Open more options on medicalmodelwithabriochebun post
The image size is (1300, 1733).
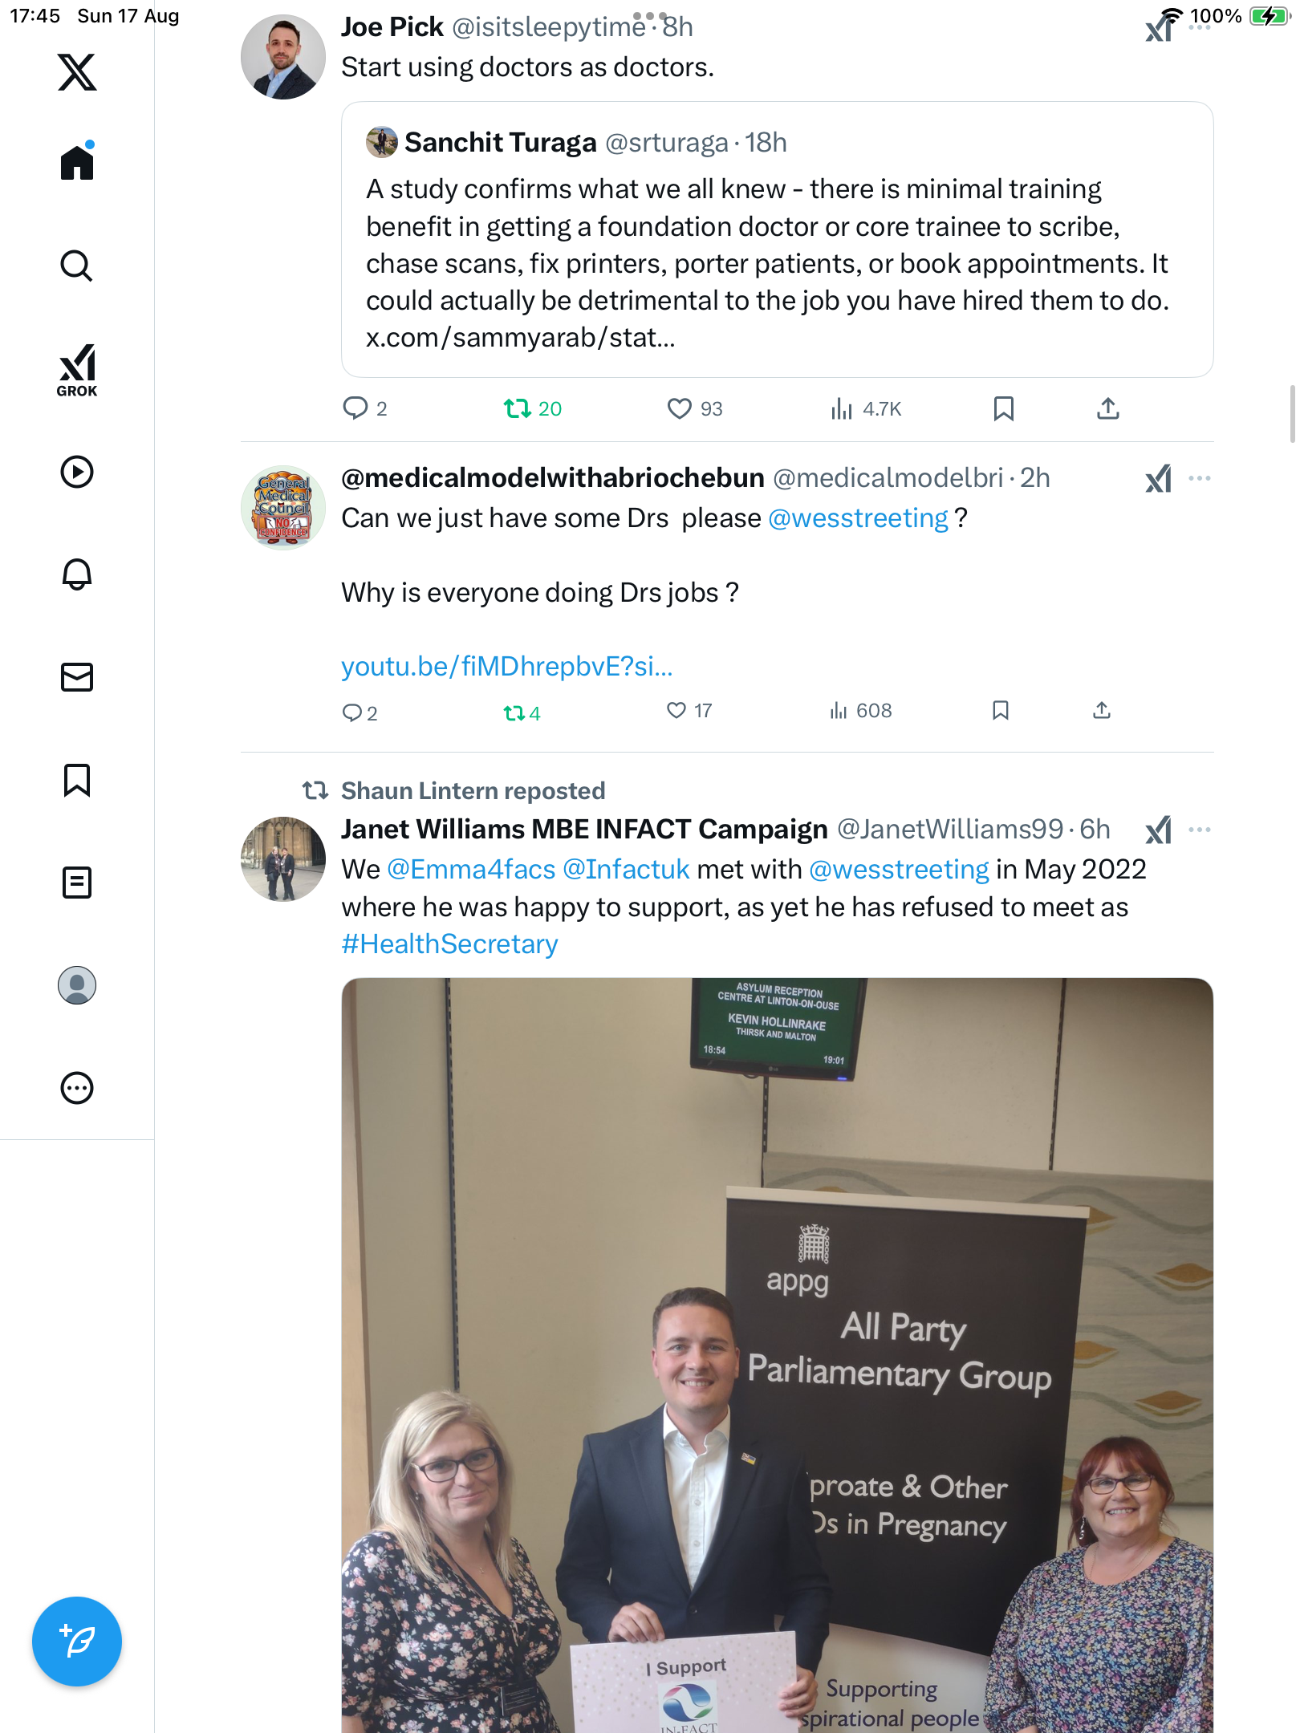(1200, 478)
